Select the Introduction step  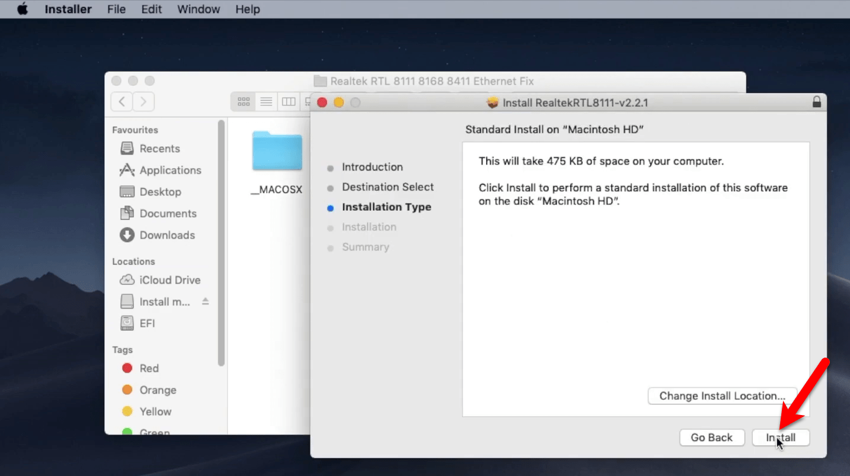(372, 167)
